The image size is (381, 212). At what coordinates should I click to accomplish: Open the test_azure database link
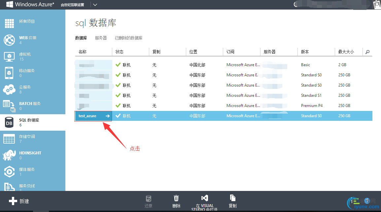pyautogui.click(x=87, y=116)
